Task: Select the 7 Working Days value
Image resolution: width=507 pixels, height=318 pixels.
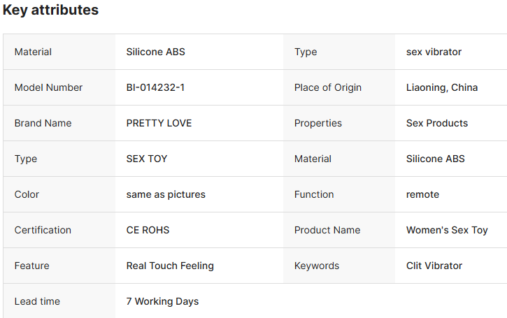Action: pos(163,301)
